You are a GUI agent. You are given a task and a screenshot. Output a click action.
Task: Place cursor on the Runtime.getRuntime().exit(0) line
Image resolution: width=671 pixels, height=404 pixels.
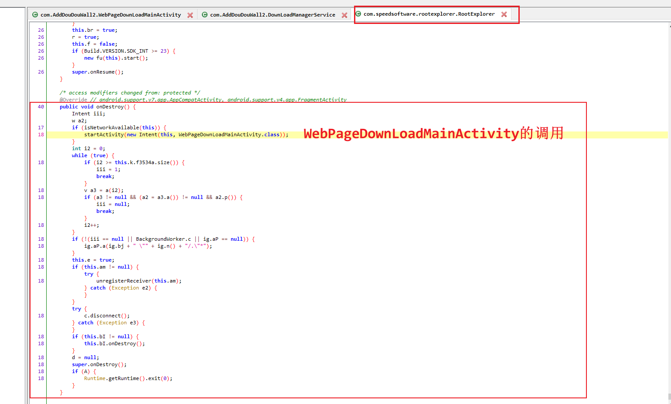tap(128, 378)
